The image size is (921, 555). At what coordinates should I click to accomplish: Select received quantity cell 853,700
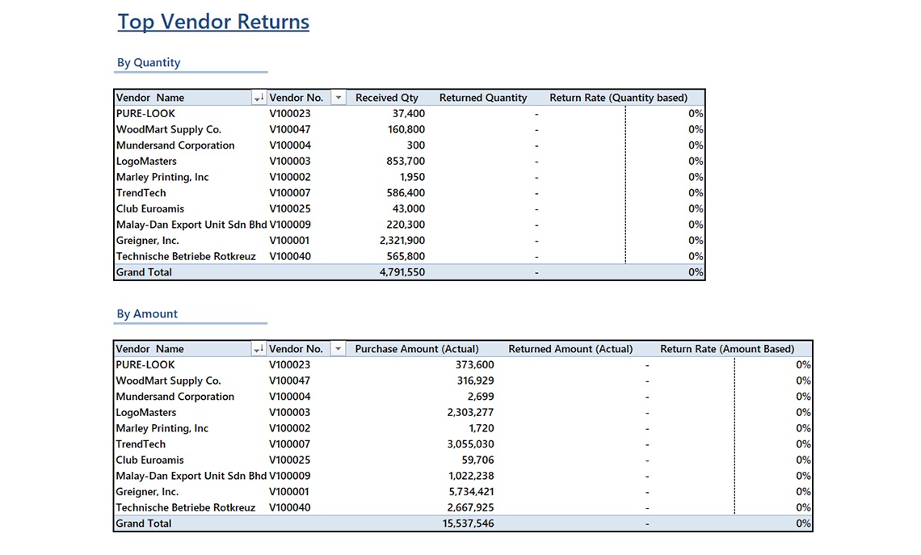[x=406, y=162]
